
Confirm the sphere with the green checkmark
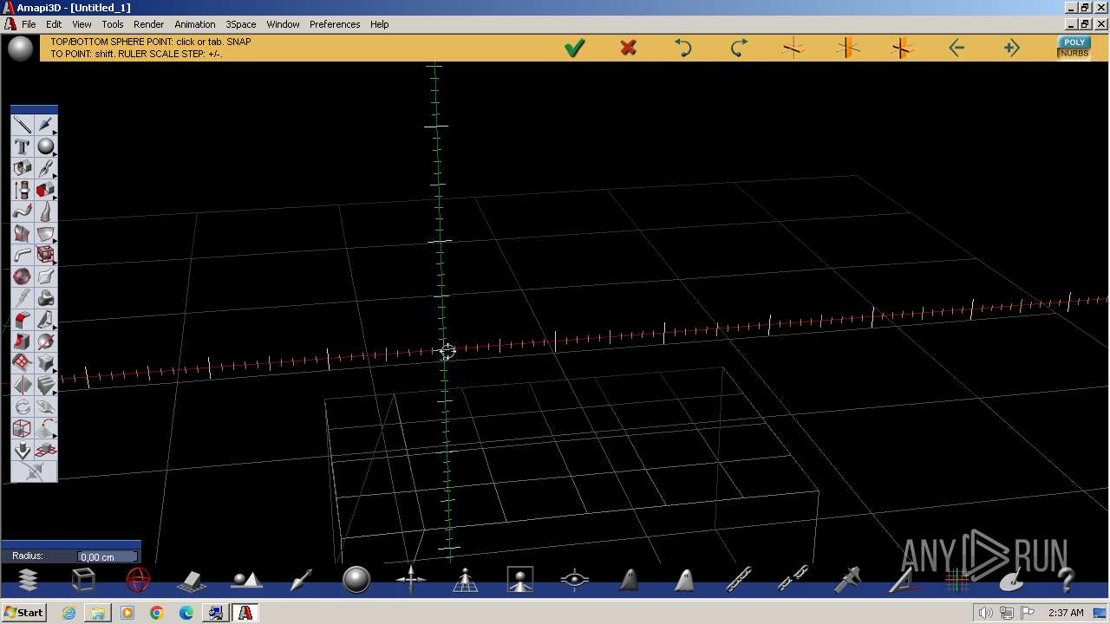[574, 49]
